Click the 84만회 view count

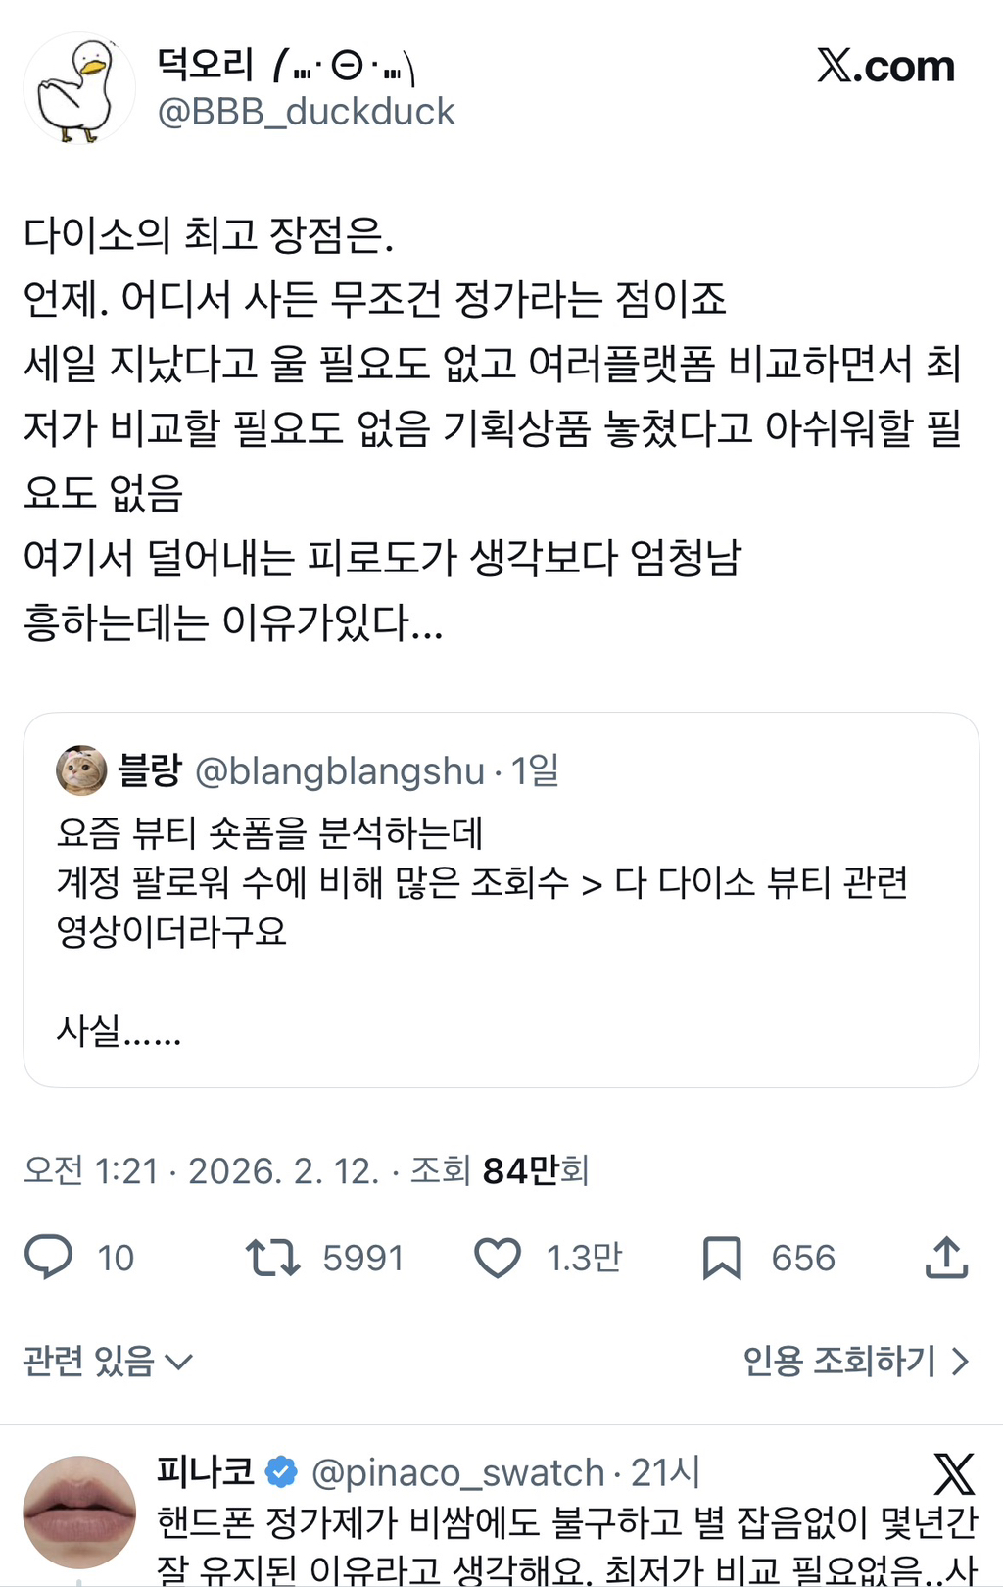pos(535,1170)
